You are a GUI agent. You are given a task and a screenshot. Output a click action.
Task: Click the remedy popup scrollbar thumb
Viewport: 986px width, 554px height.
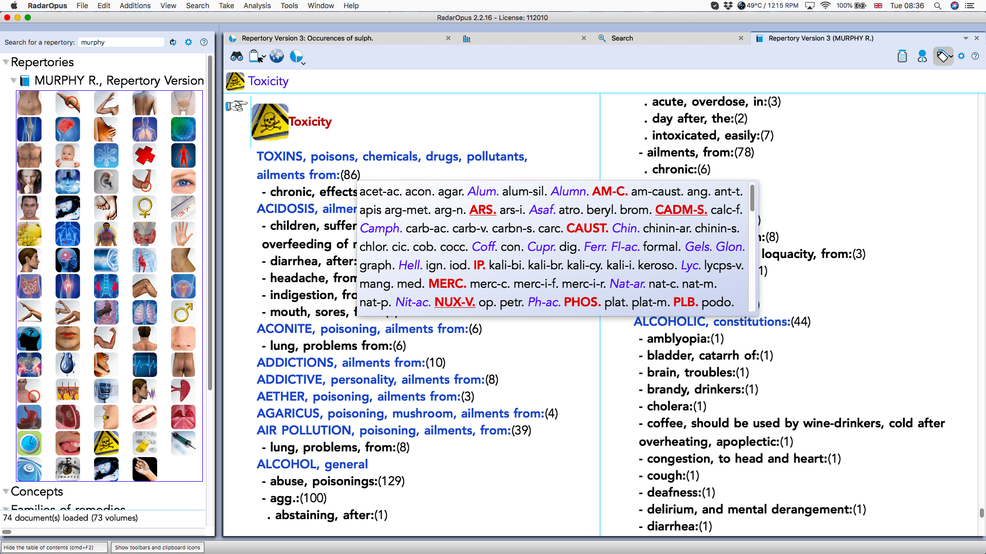coord(752,197)
